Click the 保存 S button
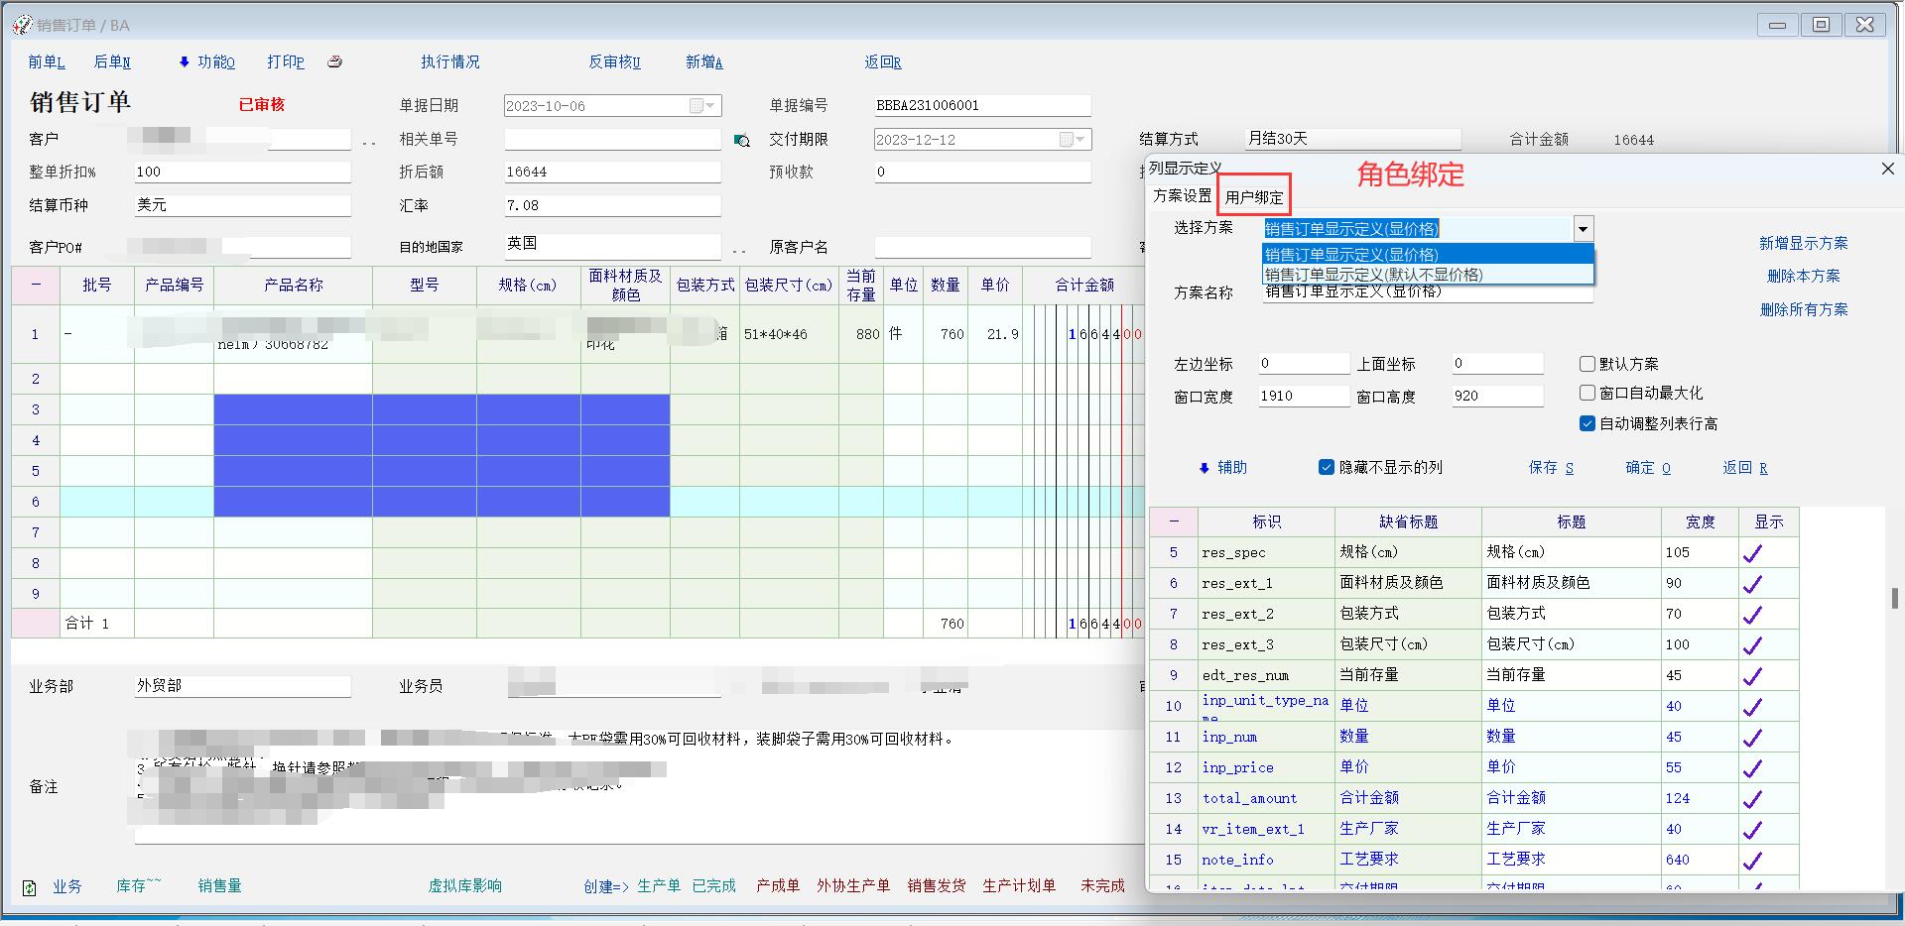The image size is (1905, 926). click(x=1550, y=468)
